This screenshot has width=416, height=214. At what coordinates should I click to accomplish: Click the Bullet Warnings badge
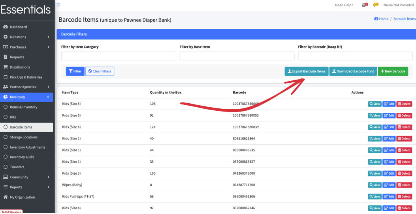pos(11,212)
